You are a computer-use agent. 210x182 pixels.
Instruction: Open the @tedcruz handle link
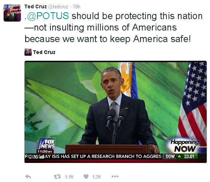click(x=58, y=7)
